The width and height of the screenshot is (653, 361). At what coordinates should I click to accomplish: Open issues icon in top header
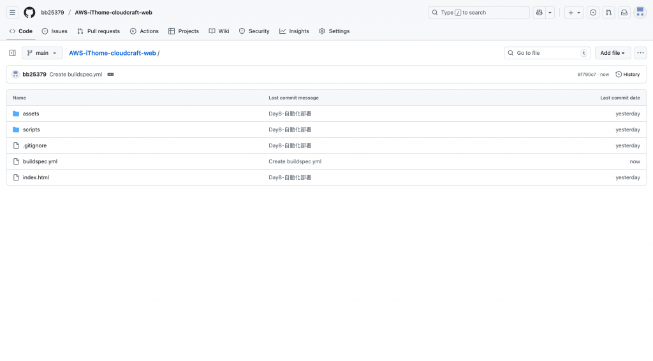pos(593,13)
